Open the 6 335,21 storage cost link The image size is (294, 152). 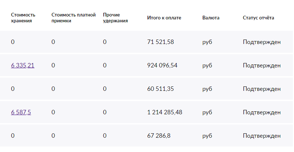[x=23, y=65]
